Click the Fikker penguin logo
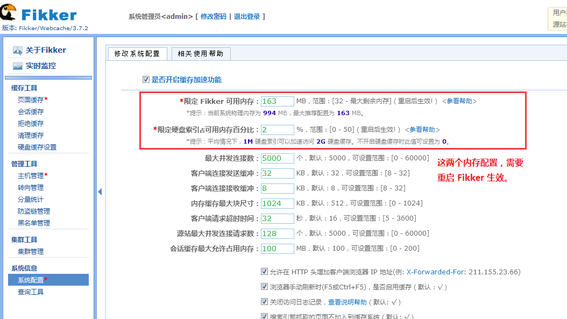This screenshot has width=567, height=319. 9,13
